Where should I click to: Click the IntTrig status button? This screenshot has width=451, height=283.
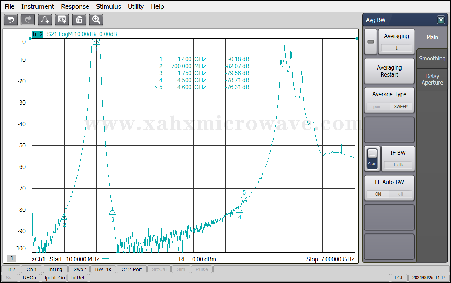pos(55,269)
